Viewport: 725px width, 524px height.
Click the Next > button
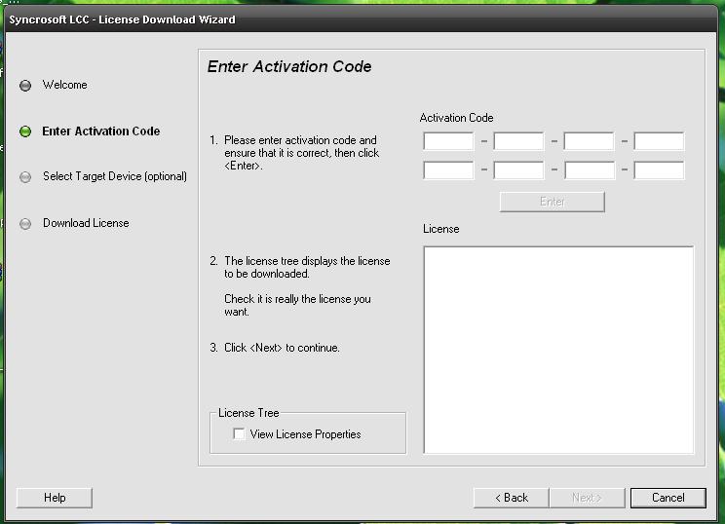point(587,498)
